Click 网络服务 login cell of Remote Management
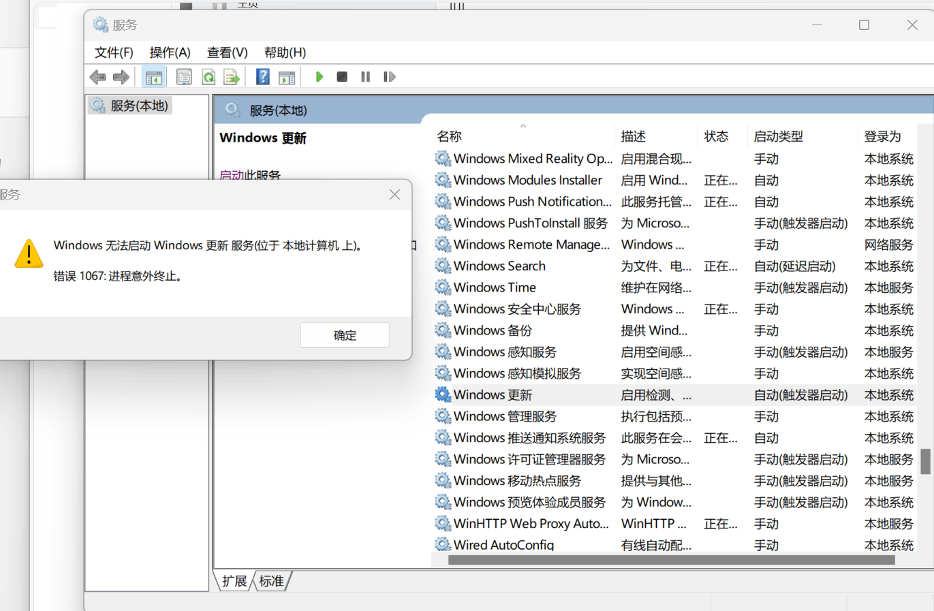This screenshot has height=611, width=934. point(889,245)
